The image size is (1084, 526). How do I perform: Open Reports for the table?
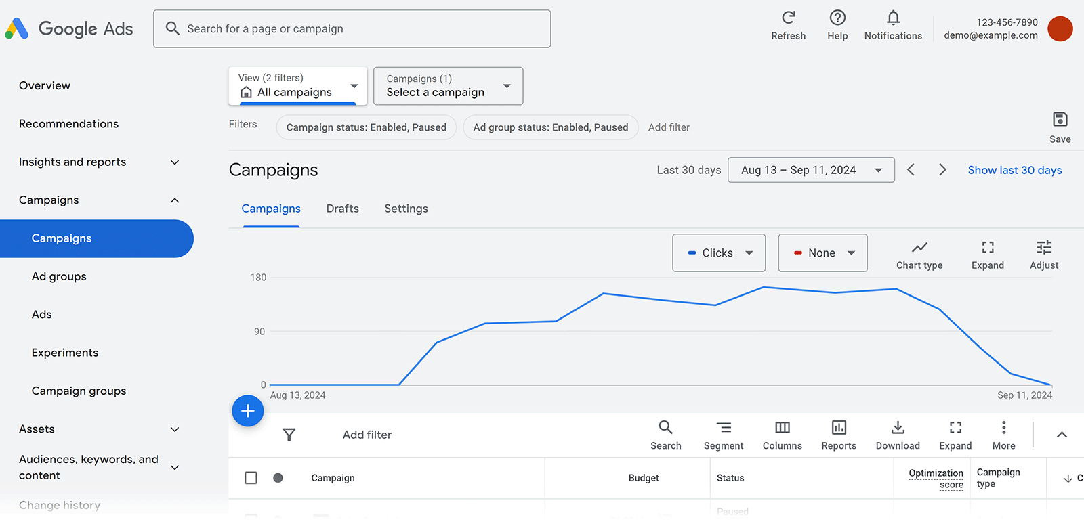click(x=839, y=435)
